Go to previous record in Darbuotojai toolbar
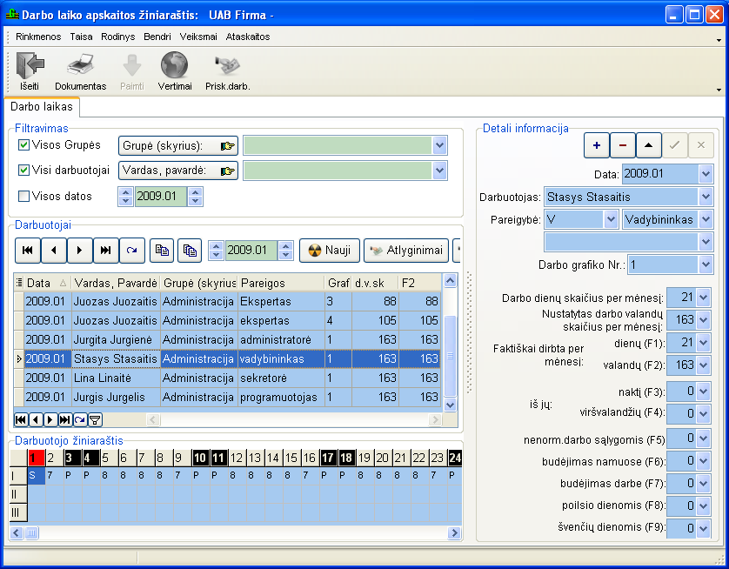Viewport: 729px width, 569px height. 54,251
